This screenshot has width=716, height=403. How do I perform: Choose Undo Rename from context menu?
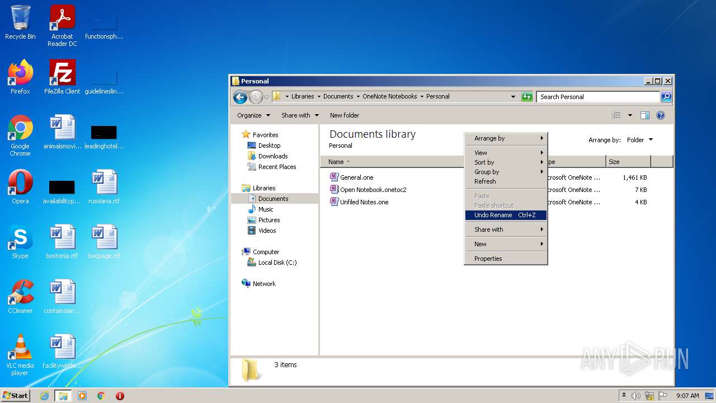(x=506, y=215)
